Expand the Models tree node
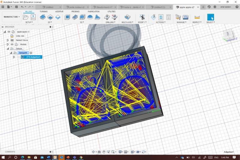The image size is (240, 160). 8,44
